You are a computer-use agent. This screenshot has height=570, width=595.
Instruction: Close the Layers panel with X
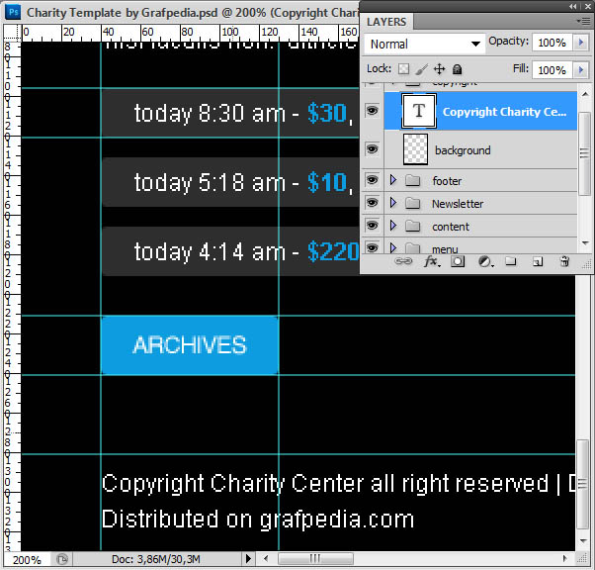coord(587,6)
